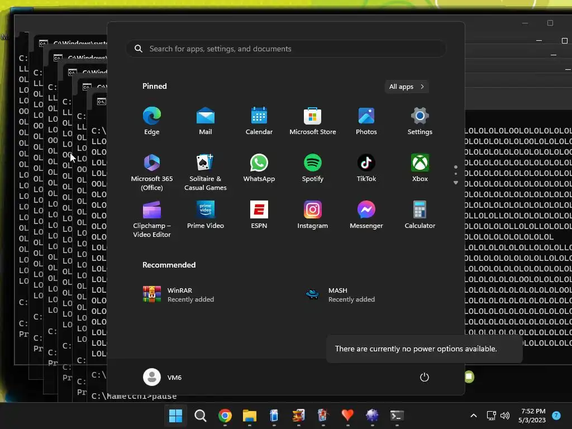Launch the Photos app
The width and height of the screenshot is (572, 429).
366,121
